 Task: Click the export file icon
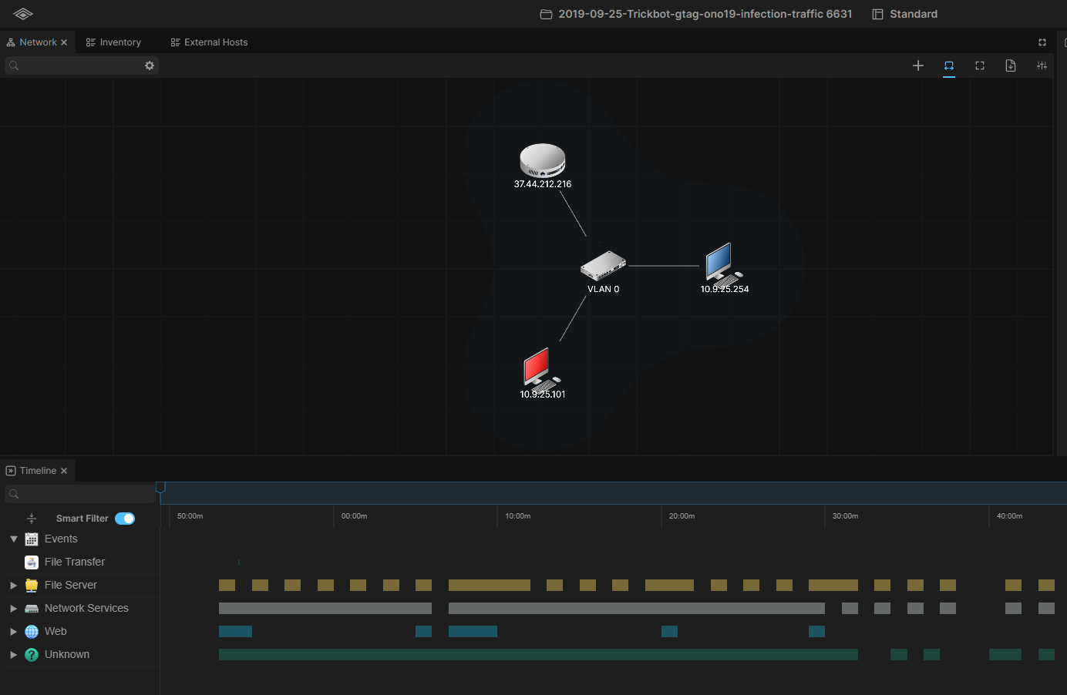point(1011,65)
